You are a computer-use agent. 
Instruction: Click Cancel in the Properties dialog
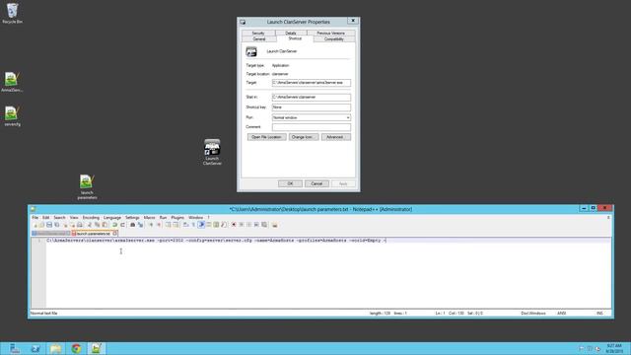click(x=316, y=183)
